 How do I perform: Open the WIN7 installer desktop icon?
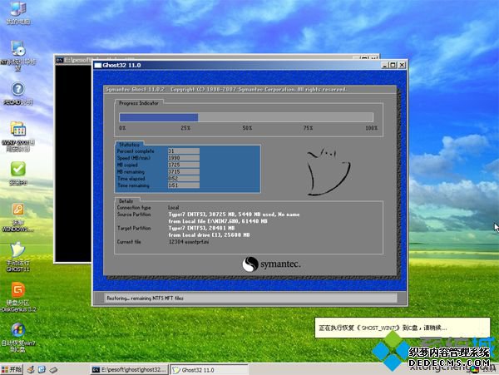[x=17, y=129]
